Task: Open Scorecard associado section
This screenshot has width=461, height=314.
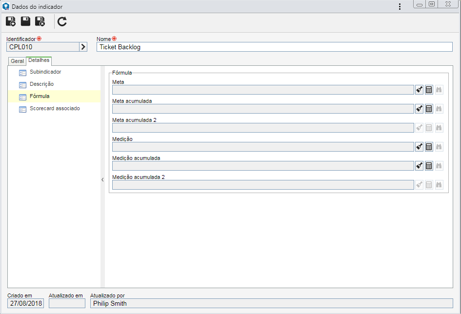Action: point(54,109)
